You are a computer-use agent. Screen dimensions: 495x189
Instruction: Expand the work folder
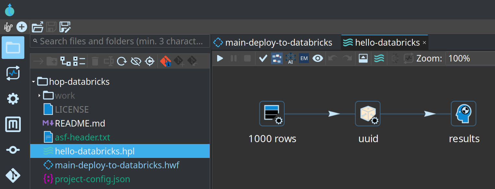pos(39,95)
